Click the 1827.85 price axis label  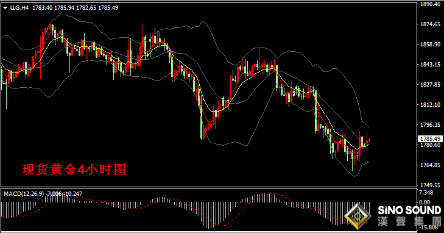click(431, 84)
